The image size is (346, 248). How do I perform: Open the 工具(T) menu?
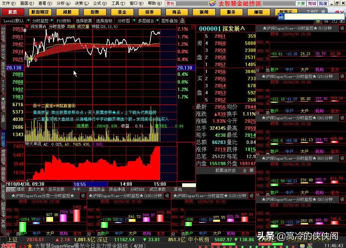pyautogui.click(x=118, y=3)
